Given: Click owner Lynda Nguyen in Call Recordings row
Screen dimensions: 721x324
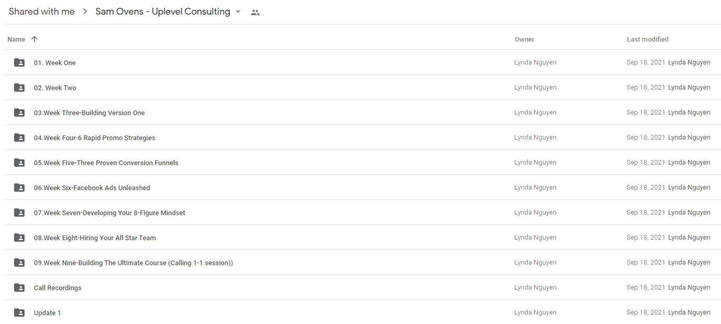Looking at the screenshot, I should [x=535, y=288].
